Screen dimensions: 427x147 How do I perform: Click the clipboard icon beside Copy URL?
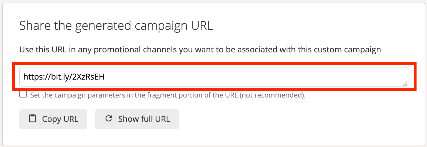[33, 119]
